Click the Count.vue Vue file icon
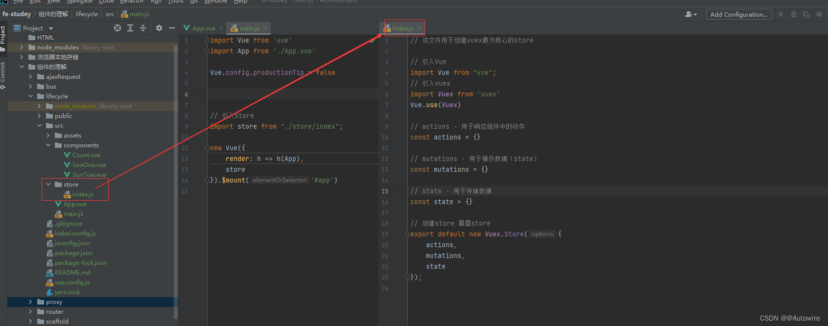Screen dimensions: 828x326 click(67, 155)
